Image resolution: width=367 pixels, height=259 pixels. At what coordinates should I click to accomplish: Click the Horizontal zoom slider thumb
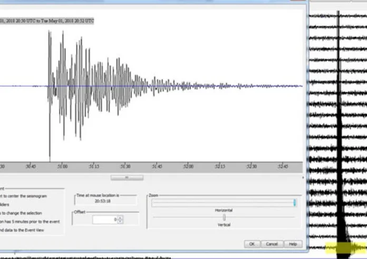tap(295, 203)
